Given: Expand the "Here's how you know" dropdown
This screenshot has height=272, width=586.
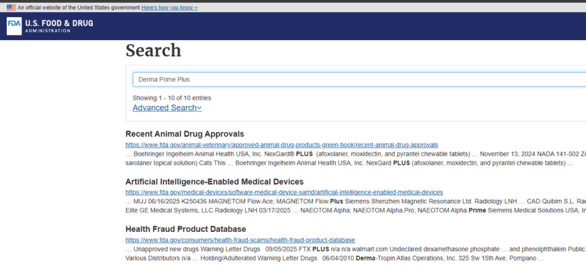Looking at the screenshot, I should click(169, 7).
